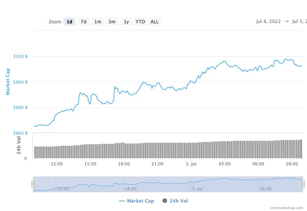Click the 03:00 time axis label
The width and height of the screenshot is (307, 211).
(224, 164)
